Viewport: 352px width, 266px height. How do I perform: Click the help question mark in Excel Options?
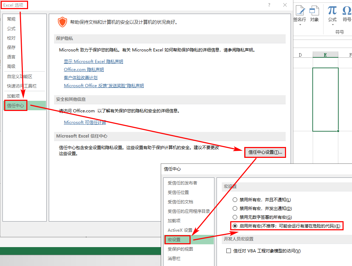coord(269,5)
